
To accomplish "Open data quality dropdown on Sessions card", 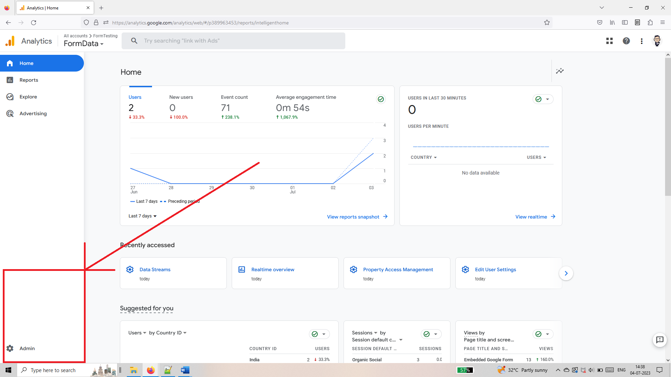I will pos(431,334).
